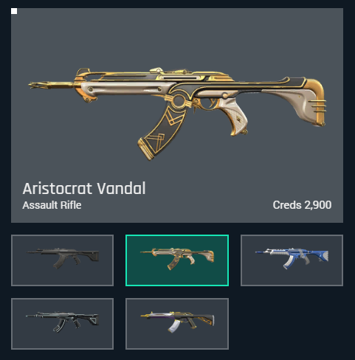Click the golden muzzle tip of large rifle
This screenshot has width=355, height=360.
(x=41, y=86)
